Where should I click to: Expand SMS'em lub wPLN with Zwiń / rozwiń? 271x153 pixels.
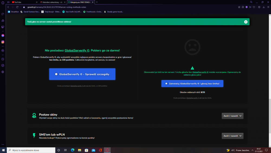pyautogui.click(x=233, y=136)
